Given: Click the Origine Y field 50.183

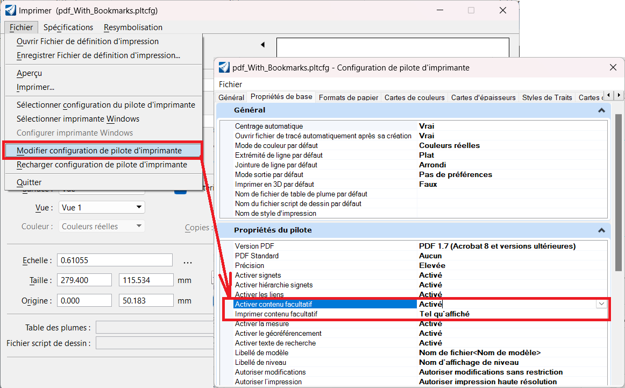Looking at the screenshot, I should coord(146,300).
